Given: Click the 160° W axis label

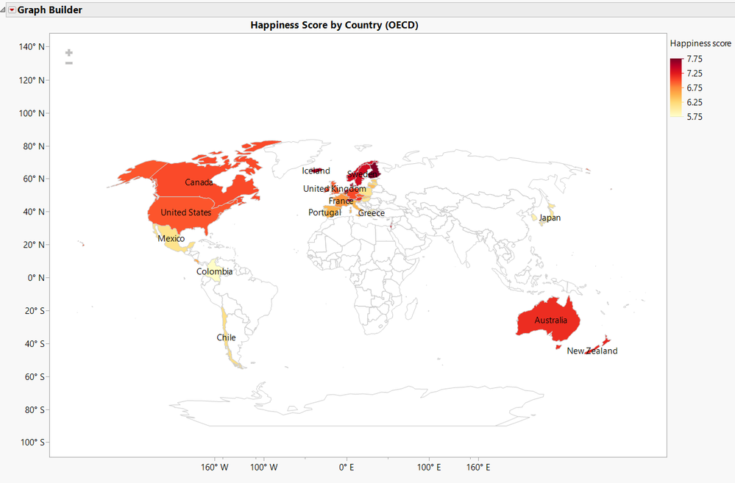Looking at the screenshot, I should tap(215, 468).
